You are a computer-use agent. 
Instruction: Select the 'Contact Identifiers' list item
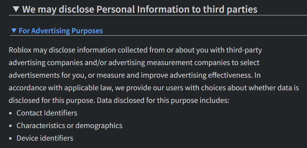(x=47, y=113)
